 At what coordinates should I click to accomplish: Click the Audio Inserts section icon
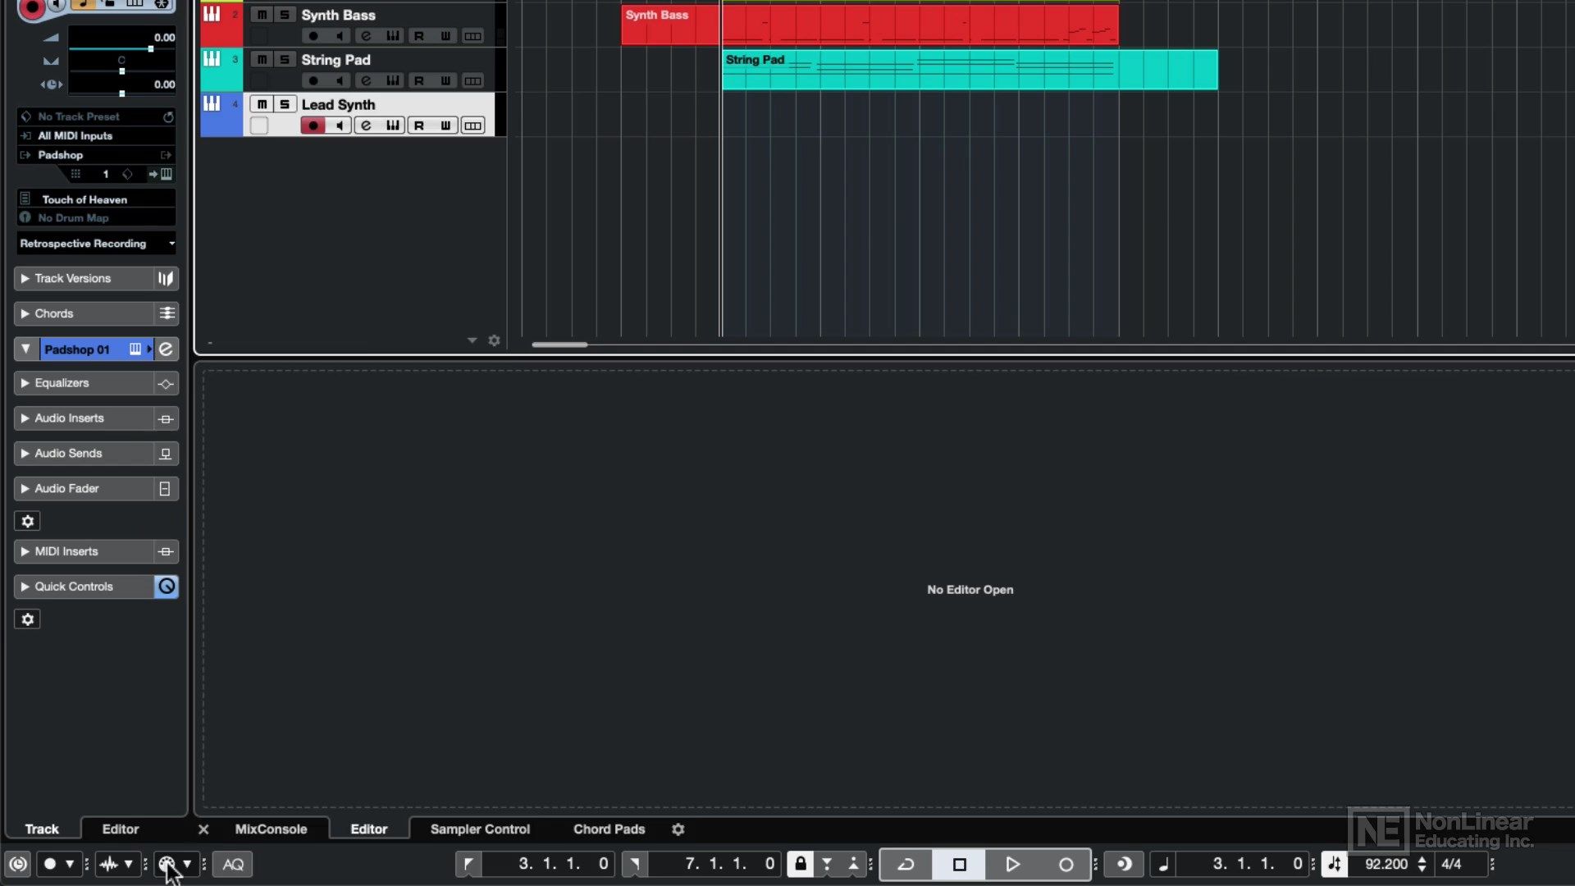pos(166,419)
